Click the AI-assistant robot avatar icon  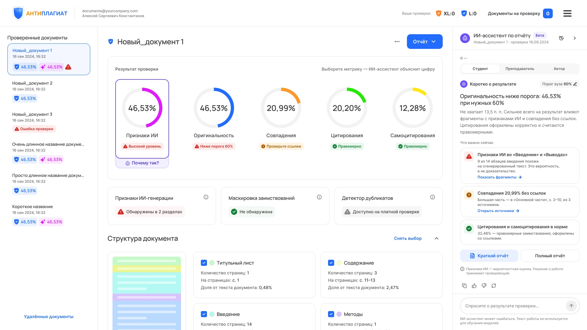tap(465, 38)
